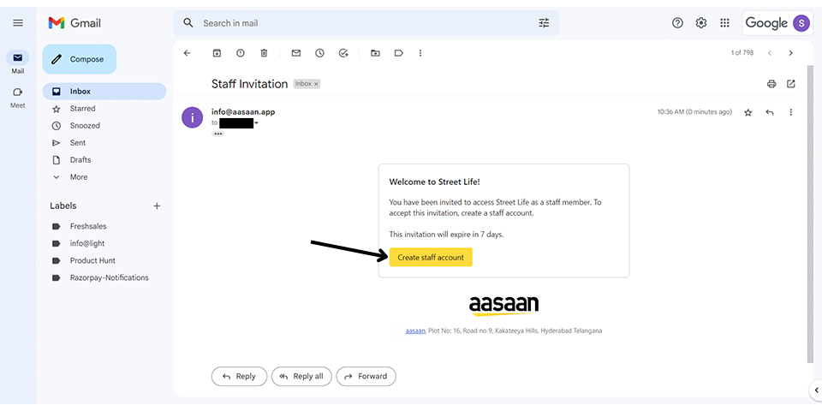Screen dimensions: 822x411
Task: Click the reply arrow icon in header
Action: [x=770, y=112]
